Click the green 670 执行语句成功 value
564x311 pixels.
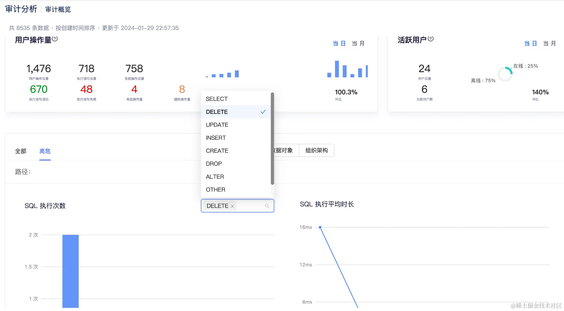pos(39,89)
